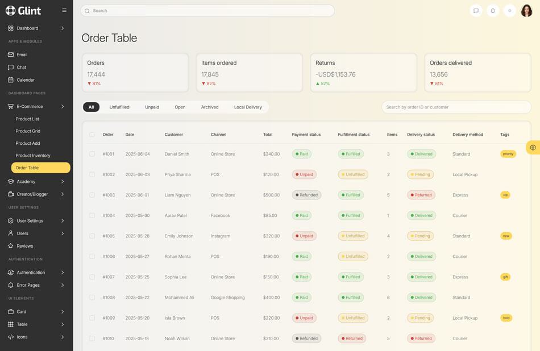Click the user profile avatar
The height and width of the screenshot is (351, 540).
[x=526, y=11]
